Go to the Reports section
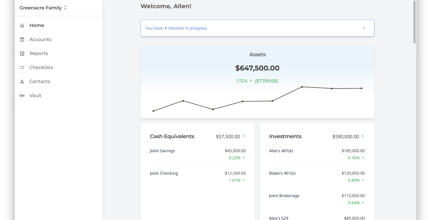 pos(38,54)
